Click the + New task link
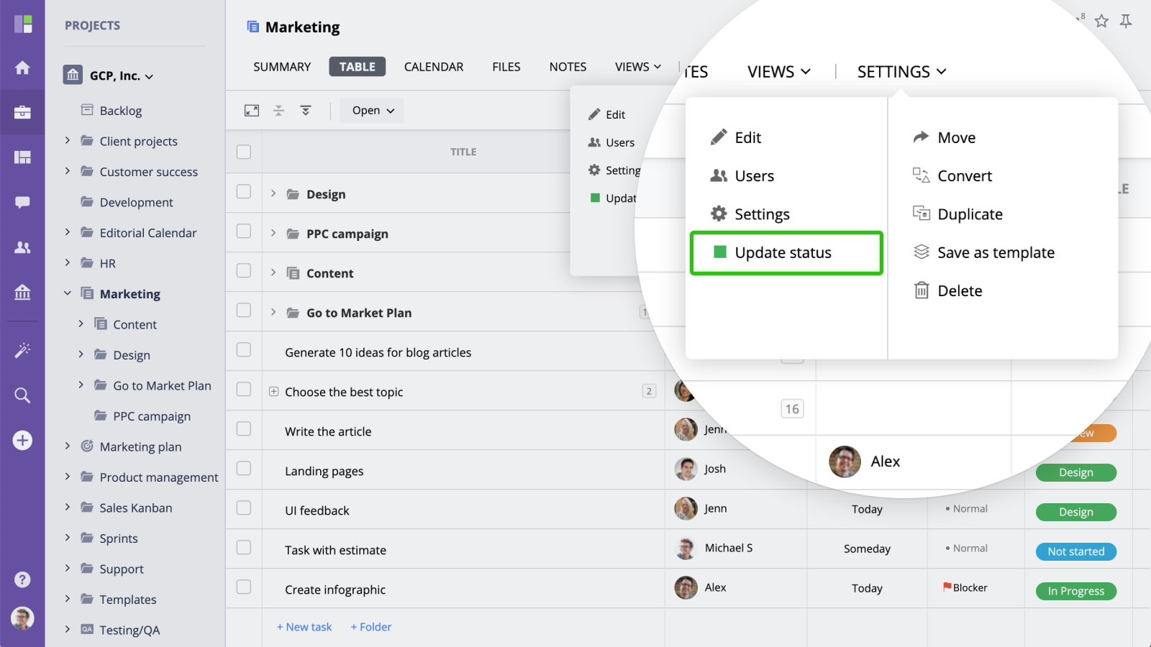 pyautogui.click(x=304, y=627)
